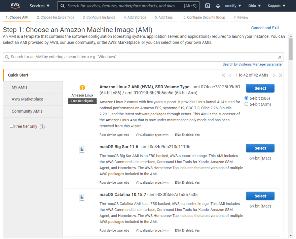The image size is (296, 239).
Task: Clear the AMI search with the X icon
Action: tap(280, 57)
